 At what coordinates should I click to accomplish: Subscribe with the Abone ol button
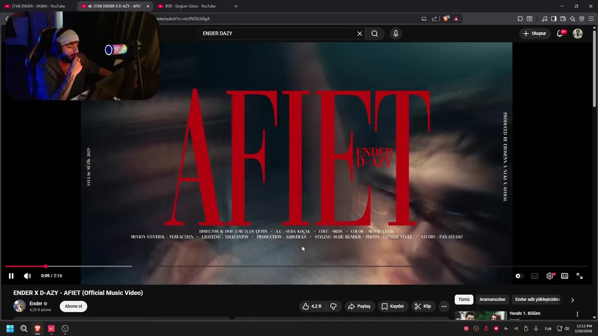click(73, 306)
